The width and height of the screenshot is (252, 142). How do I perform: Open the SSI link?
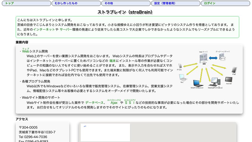click(130, 103)
